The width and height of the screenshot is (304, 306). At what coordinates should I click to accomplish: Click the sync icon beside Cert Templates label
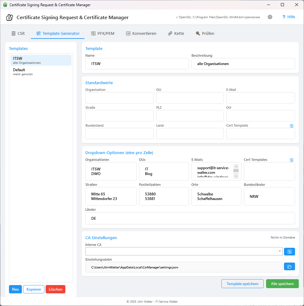pos(291,160)
